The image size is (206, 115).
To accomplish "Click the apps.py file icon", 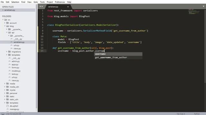I will (x=9, y=65).
